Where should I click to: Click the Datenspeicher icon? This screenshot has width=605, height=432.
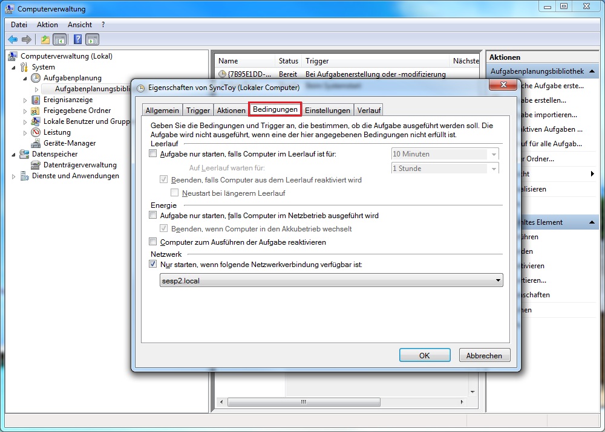click(24, 154)
